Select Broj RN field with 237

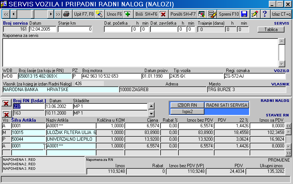point(29,106)
